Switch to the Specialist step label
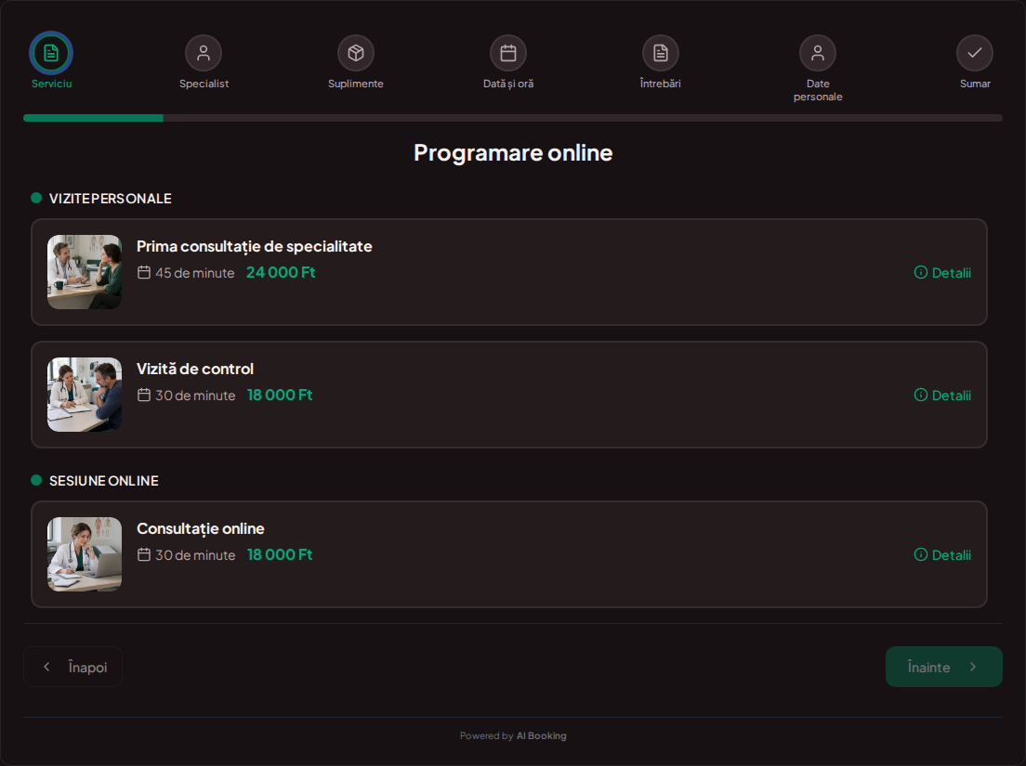 (x=204, y=84)
